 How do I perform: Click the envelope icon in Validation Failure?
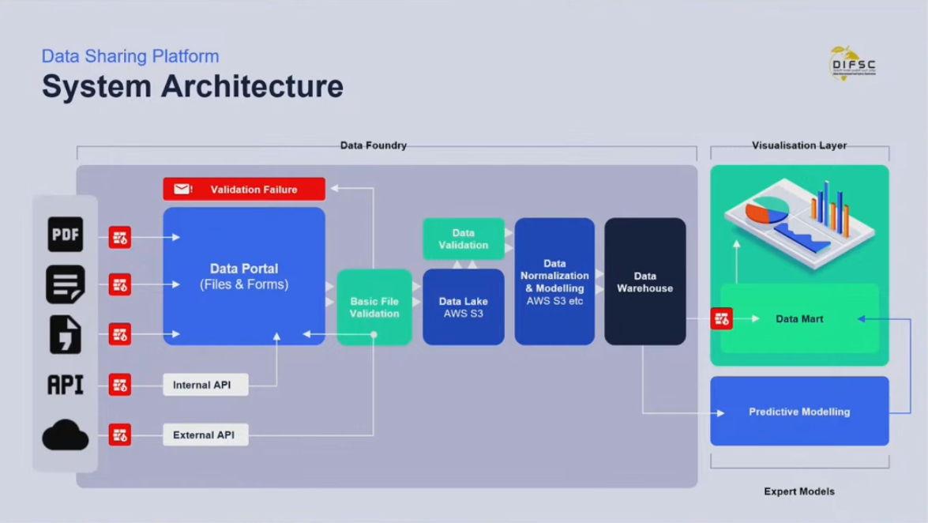tap(182, 190)
